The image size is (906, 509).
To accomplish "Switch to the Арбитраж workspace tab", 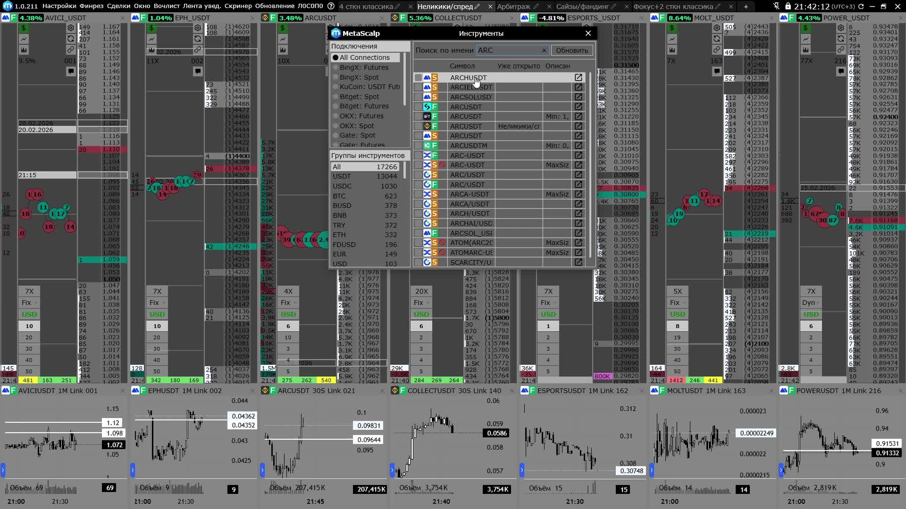I will (514, 7).
